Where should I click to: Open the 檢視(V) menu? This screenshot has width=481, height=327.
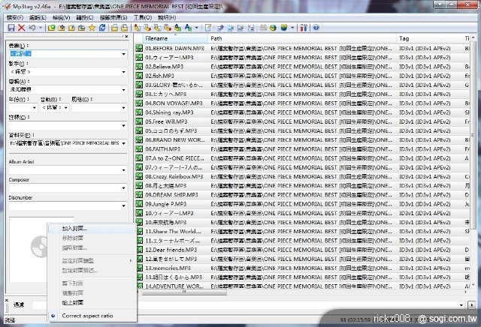pos(62,18)
